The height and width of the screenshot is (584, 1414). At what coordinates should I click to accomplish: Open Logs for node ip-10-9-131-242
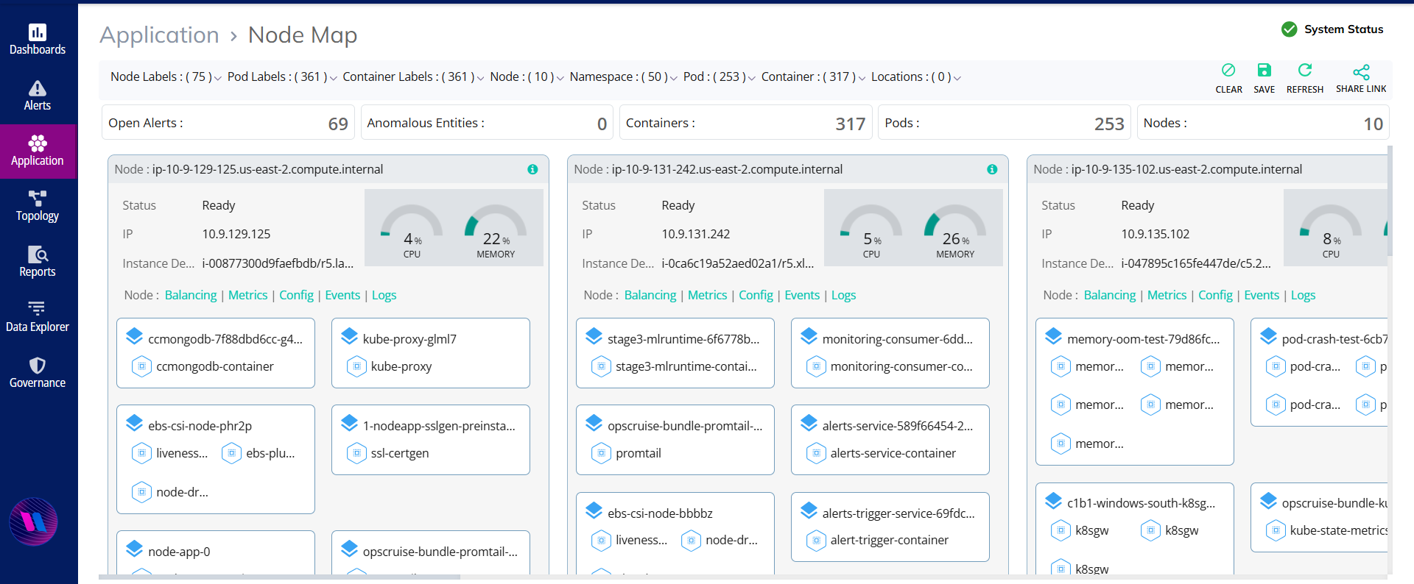click(x=844, y=295)
